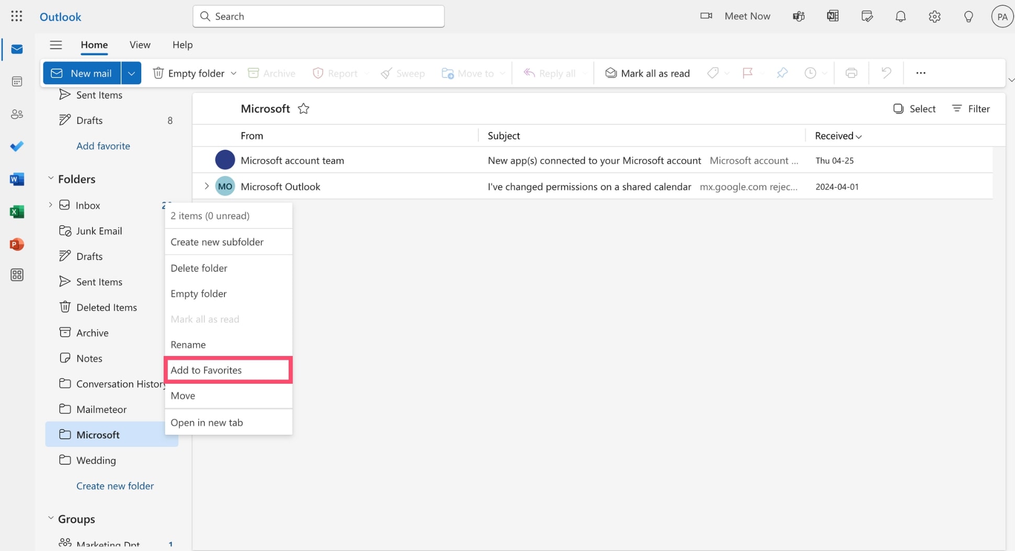
Task: Toggle the hamburger navigation pane
Action: click(x=56, y=45)
